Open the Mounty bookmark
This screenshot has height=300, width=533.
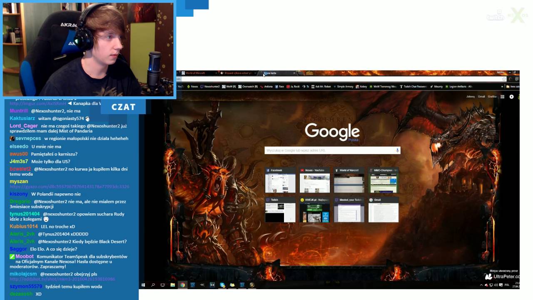pyautogui.click(x=437, y=87)
